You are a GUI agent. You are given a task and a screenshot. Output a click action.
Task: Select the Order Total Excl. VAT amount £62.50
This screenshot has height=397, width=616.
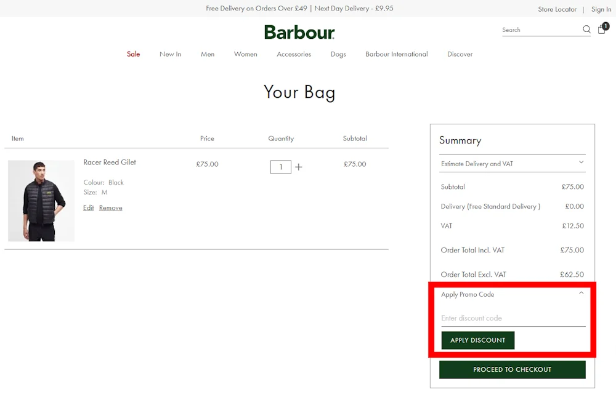572,275
